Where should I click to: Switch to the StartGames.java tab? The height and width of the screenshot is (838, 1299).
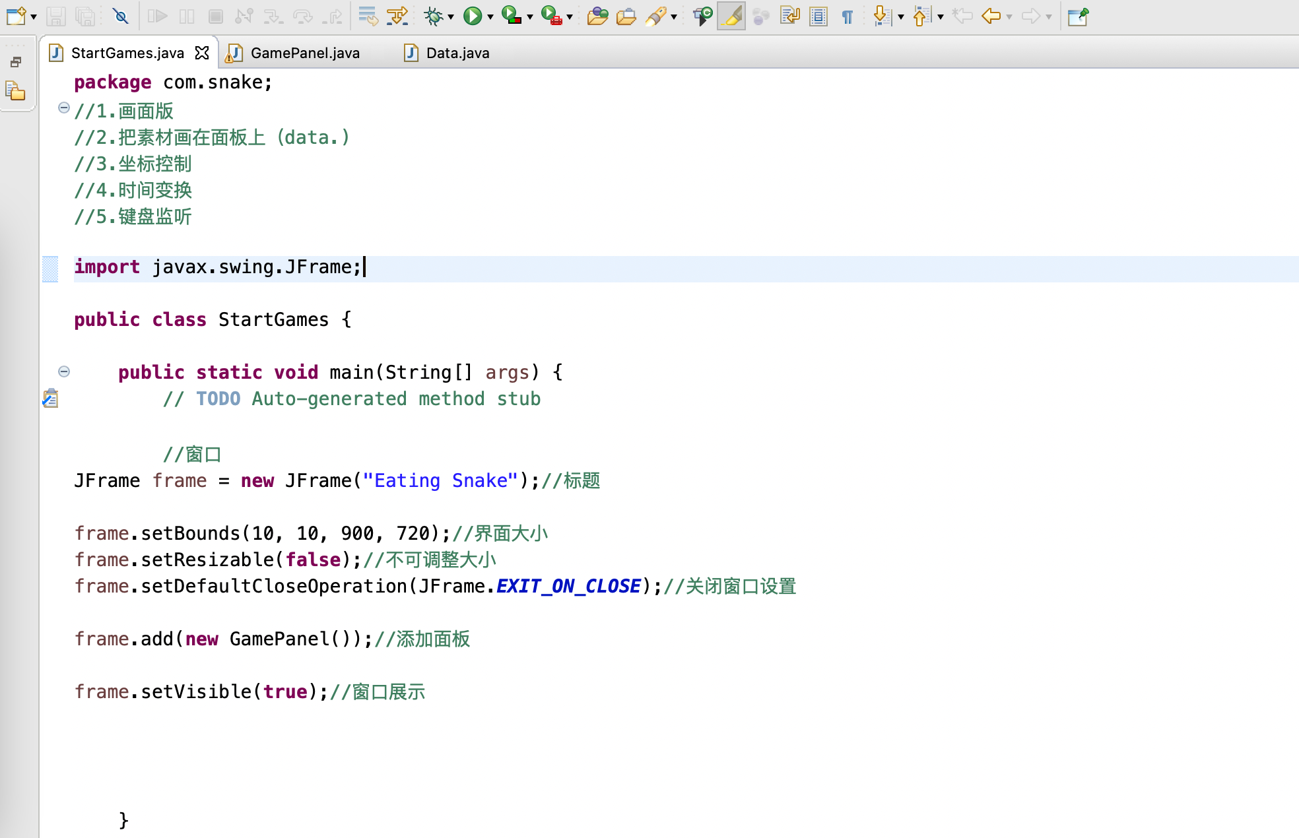pyautogui.click(x=127, y=53)
